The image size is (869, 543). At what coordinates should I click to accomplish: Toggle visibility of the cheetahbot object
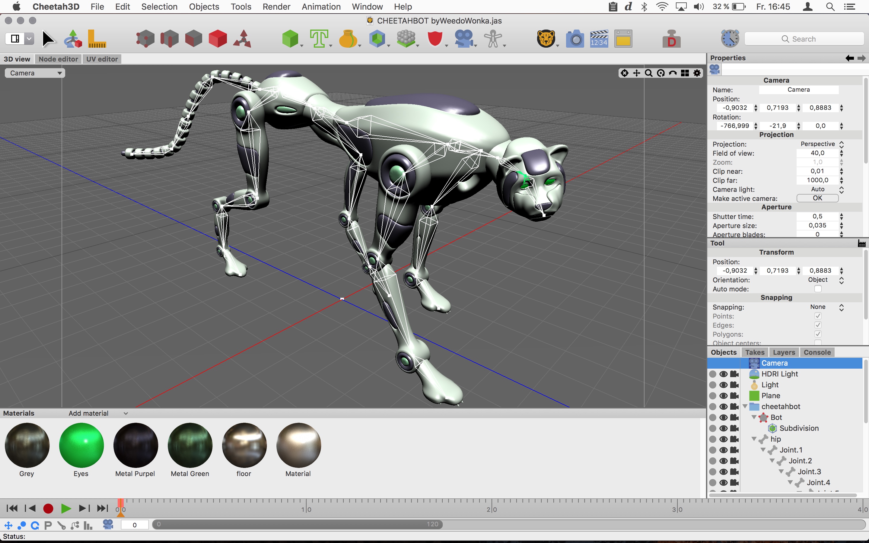click(723, 406)
